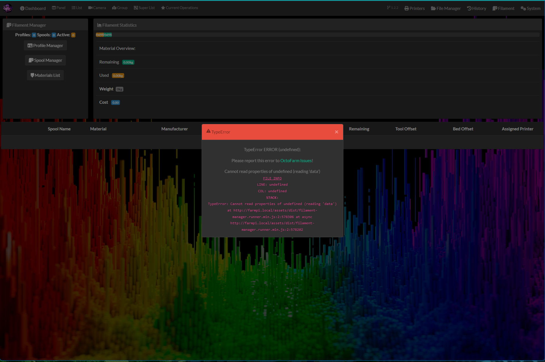Image resolution: width=545 pixels, height=362 pixels.
Task: Open the Spool Manager
Action: pos(45,60)
